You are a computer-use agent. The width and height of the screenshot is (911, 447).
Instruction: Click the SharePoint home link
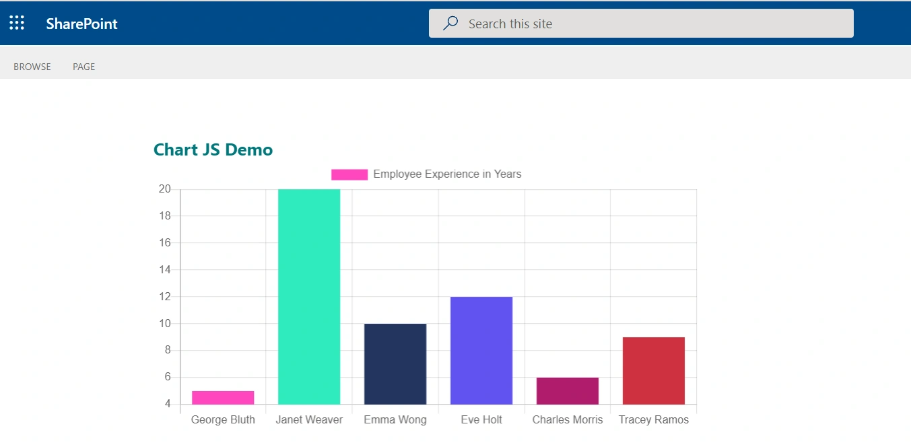click(x=81, y=24)
